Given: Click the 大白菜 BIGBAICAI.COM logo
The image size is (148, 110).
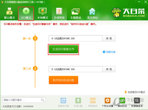Looking at the screenshot, I should click(128, 12).
